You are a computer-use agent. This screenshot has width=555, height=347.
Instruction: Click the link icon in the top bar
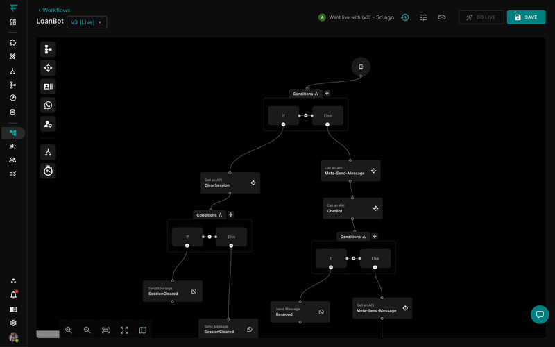[x=442, y=17]
